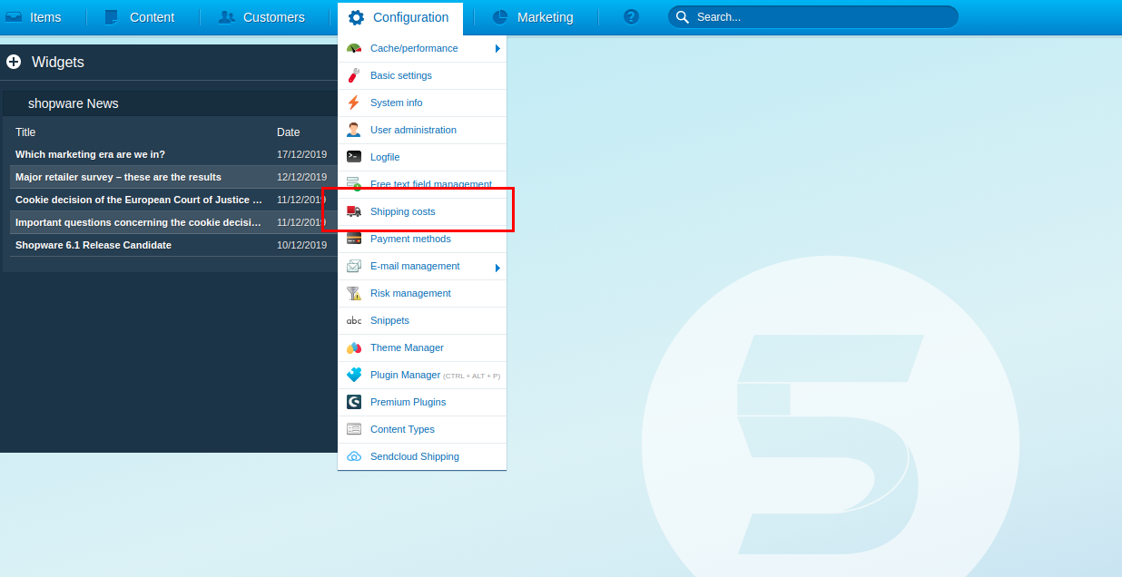Open the Customers menu in top bar

[x=262, y=17]
